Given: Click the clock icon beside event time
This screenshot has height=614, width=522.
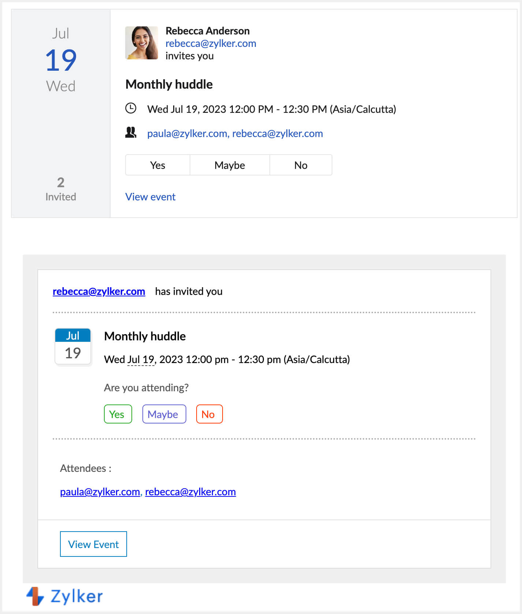Looking at the screenshot, I should coord(131,108).
